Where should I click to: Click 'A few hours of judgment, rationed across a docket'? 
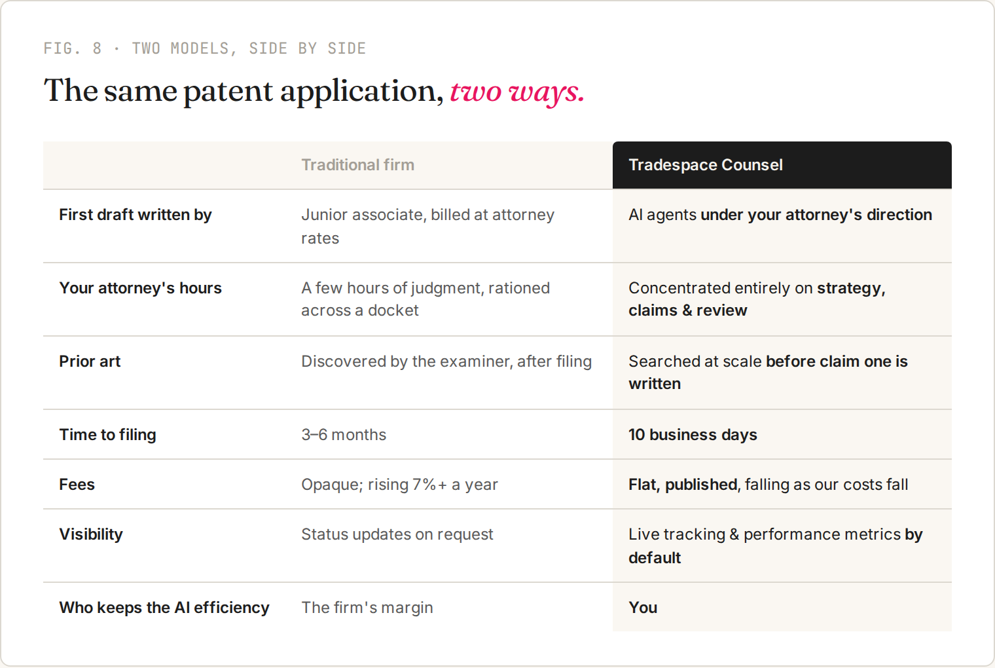click(425, 299)
